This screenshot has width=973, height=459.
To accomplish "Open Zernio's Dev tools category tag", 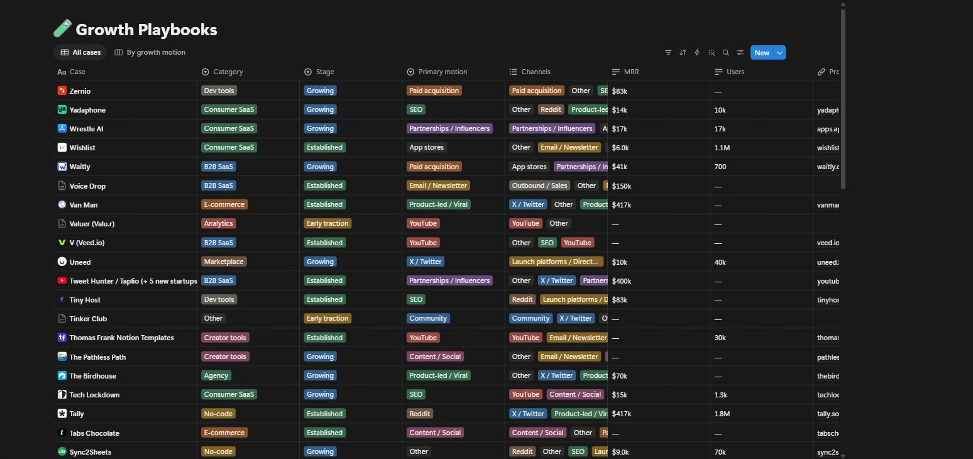I will tap(219, 91).
